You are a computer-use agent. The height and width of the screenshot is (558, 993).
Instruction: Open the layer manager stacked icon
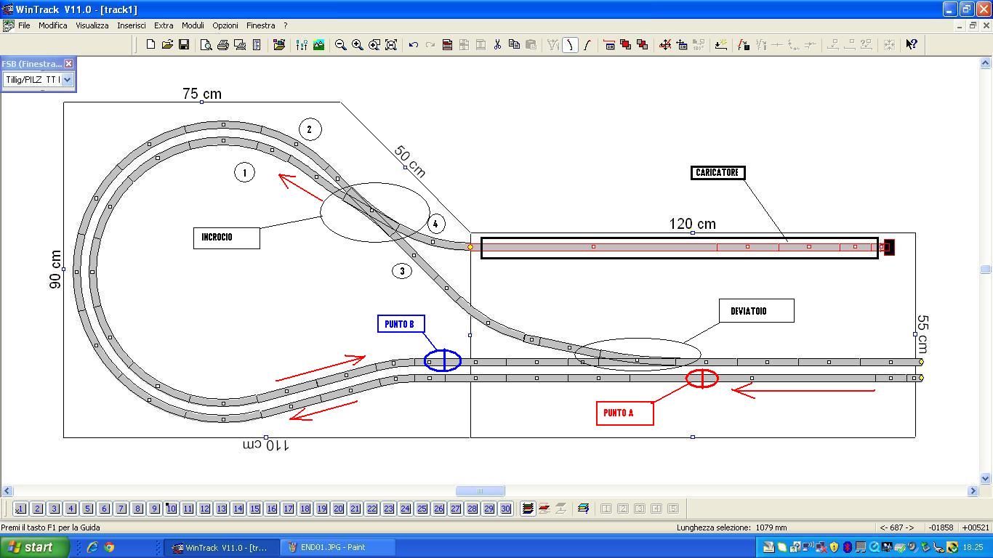[x=528, y=509]
